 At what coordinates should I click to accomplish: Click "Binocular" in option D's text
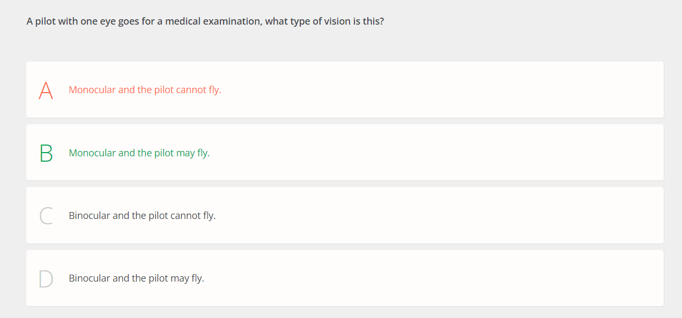coord(89,278)
